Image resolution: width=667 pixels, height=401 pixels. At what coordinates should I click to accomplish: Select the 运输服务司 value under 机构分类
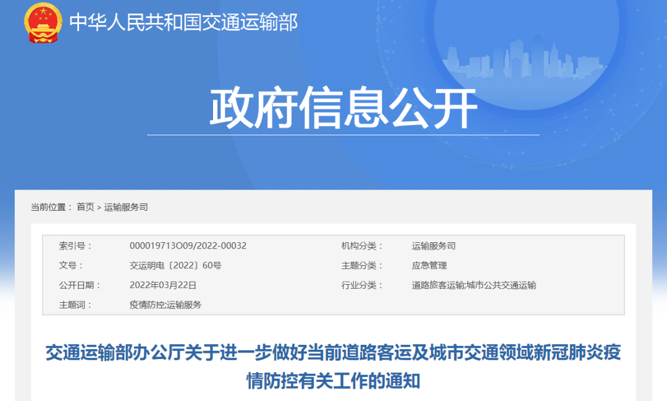coord(434,246)
